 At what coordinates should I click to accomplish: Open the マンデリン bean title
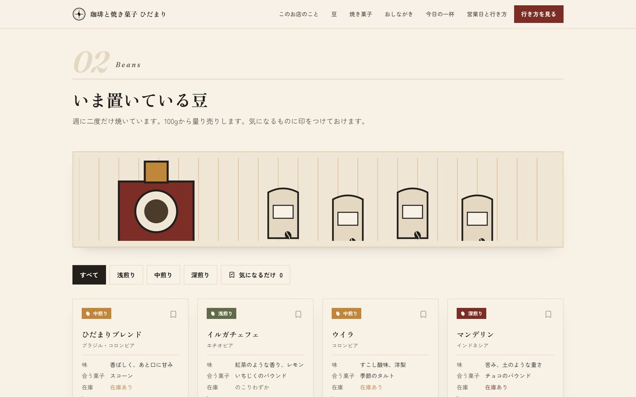(475, 334)
